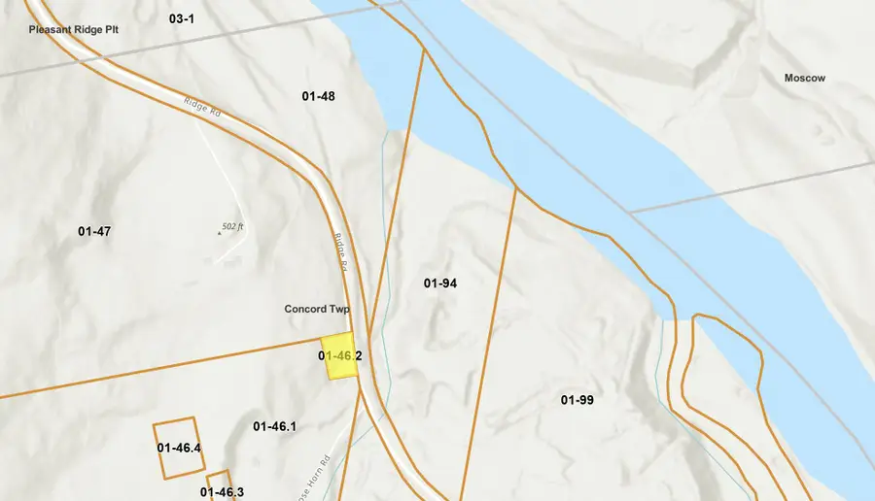Click the vertical Ridge Rd label near Concord
875x501 pixels.
click(341, 252)
